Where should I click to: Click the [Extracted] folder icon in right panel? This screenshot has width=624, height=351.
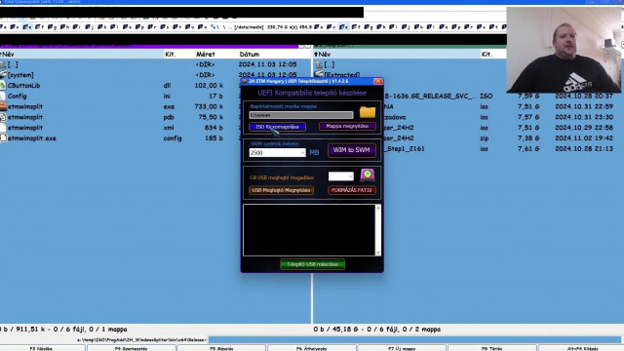[x=319, y=74]
